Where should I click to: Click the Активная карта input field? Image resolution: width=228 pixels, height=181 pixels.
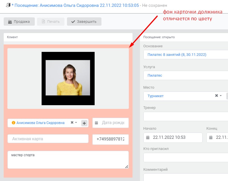[x=48, y=139]
